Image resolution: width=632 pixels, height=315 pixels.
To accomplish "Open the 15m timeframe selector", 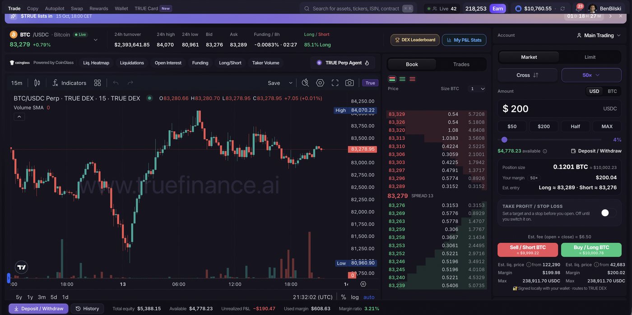I will click(x=17, y=83).
